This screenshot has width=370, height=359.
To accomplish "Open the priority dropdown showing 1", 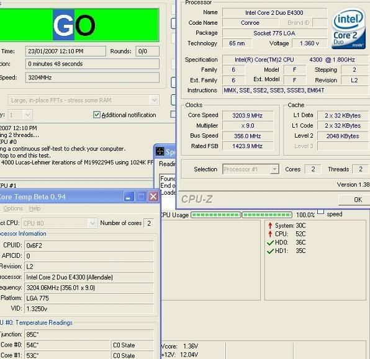I will [x=27, y=115].
